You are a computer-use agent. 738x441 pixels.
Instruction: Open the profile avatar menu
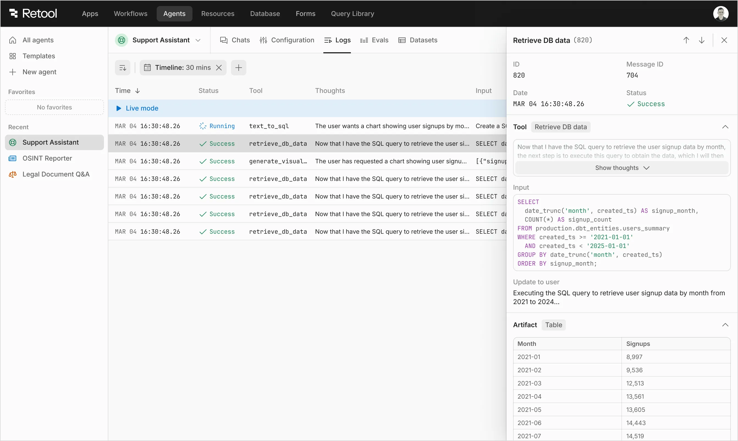pyautogui.click(x=721, y=13)
